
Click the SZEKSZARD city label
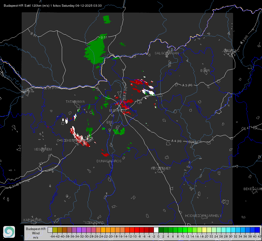click(x=94, y=223)
